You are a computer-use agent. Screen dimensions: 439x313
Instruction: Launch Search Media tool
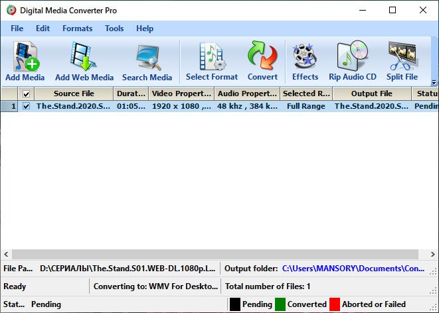(147, 61)
